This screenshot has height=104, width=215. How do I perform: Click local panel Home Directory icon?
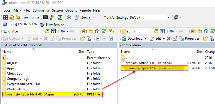click(97, 31)
